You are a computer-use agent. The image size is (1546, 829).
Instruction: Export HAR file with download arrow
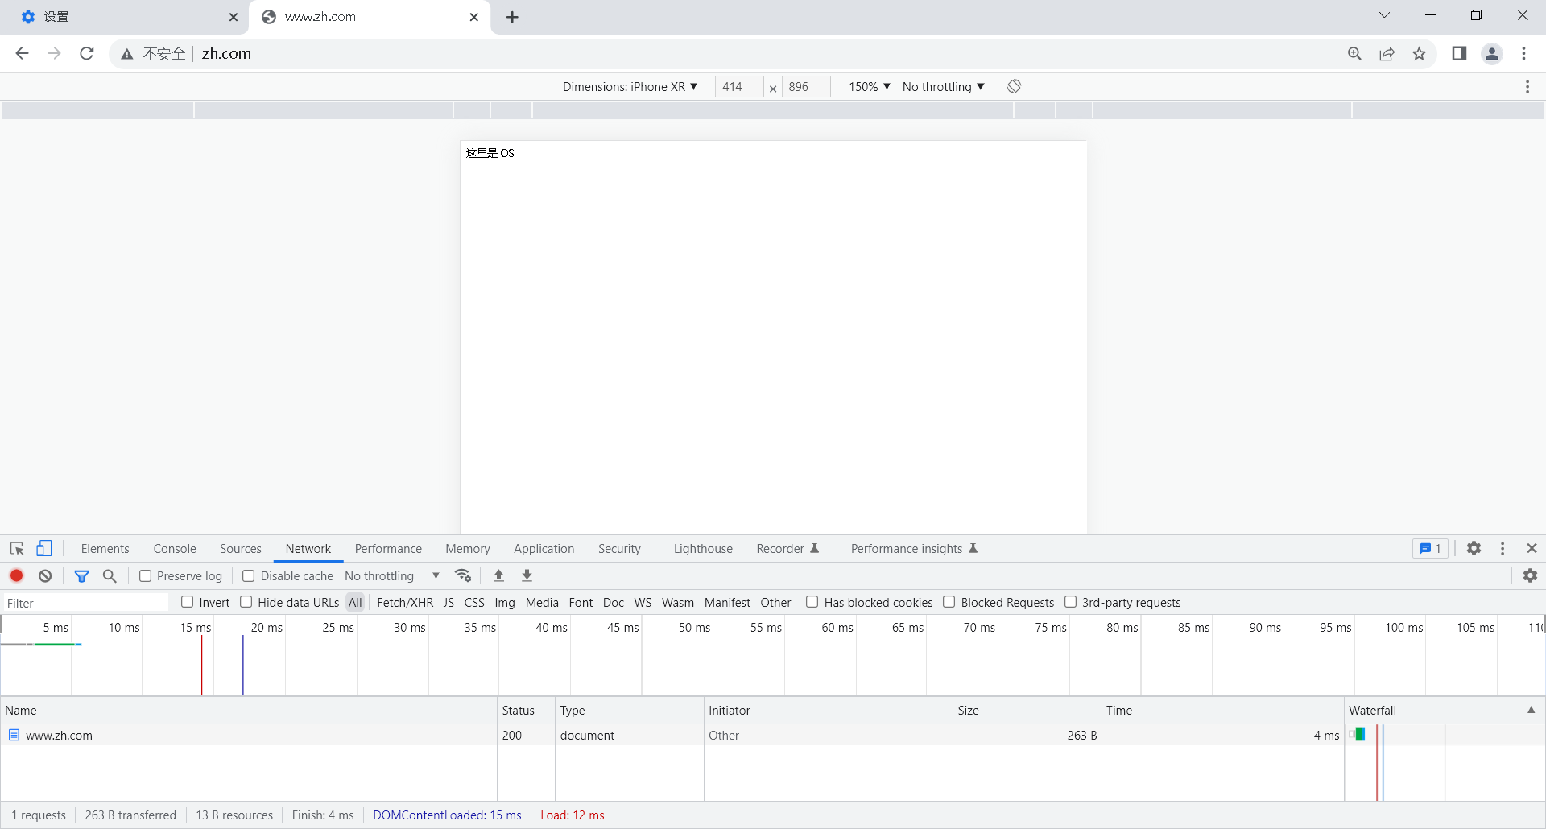pyautogui.click(x=527, y=575)
